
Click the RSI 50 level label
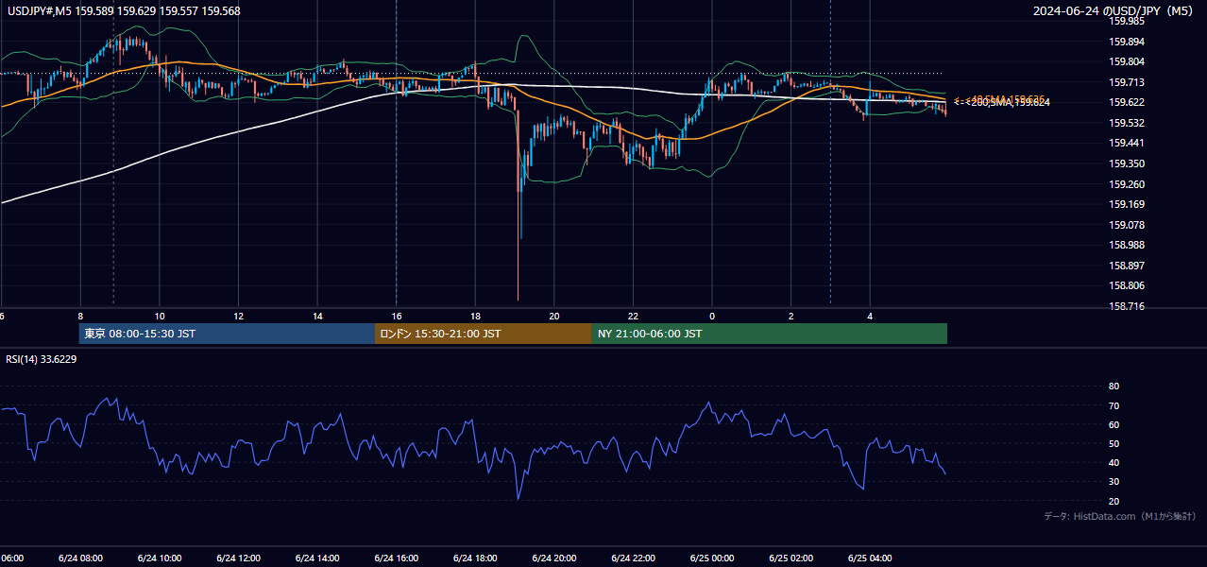click(1113, 443)
